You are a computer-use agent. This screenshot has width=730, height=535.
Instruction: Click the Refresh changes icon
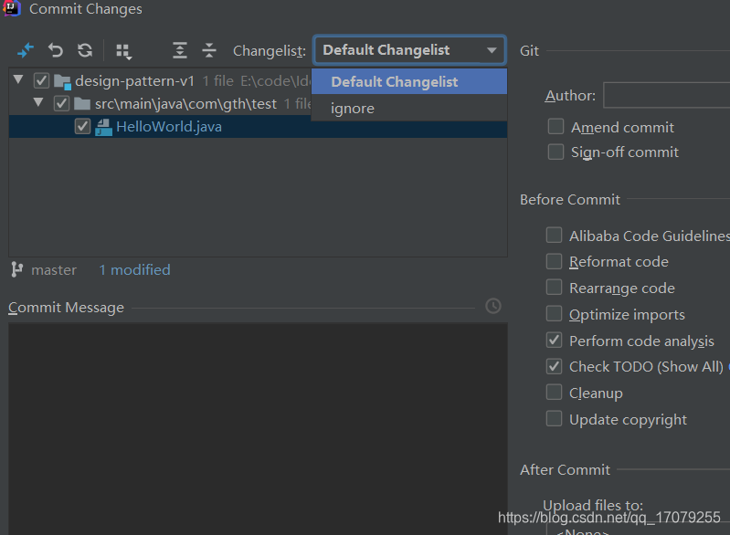85,50
